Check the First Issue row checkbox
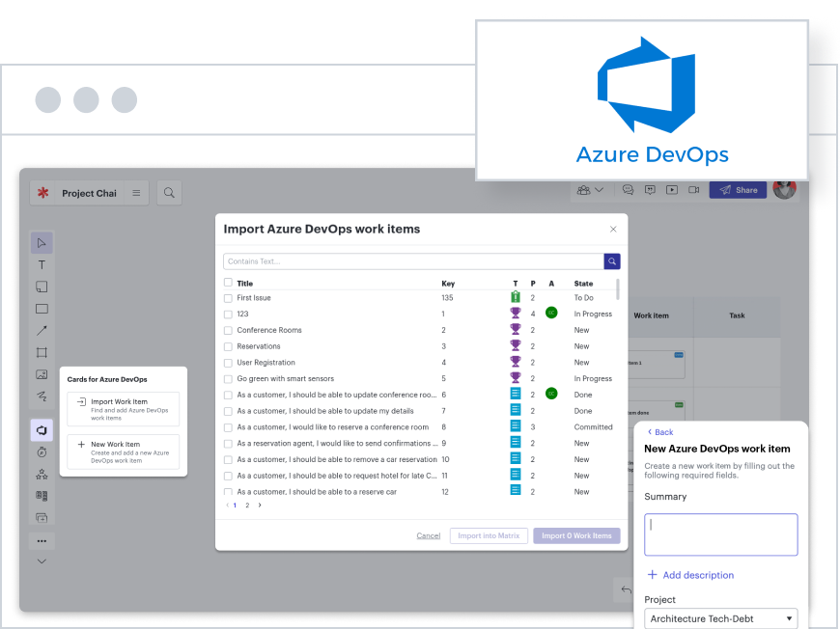This screenshot has width=840, height=629. (228, 298)
